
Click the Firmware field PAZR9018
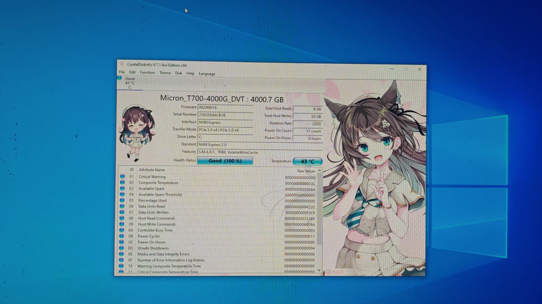225,108
